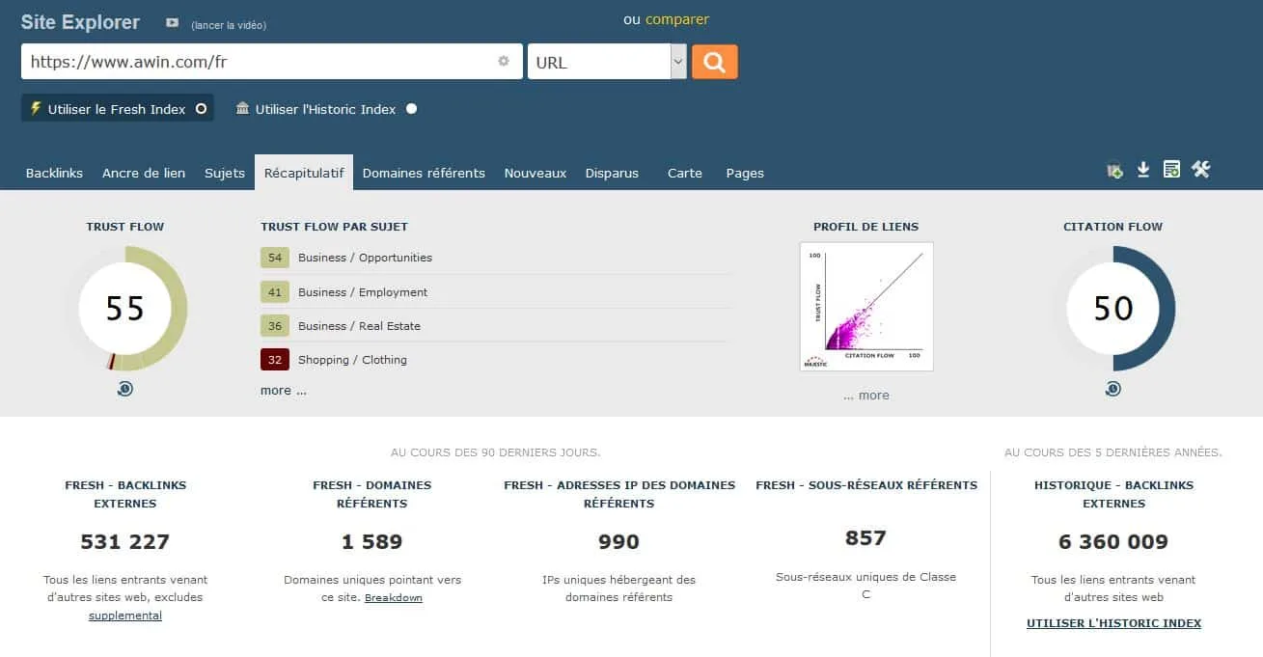The width and height of the screenshot is (1263, 657).
Task: Click the 857 subnets value
Action: click(x=866, y=538)
